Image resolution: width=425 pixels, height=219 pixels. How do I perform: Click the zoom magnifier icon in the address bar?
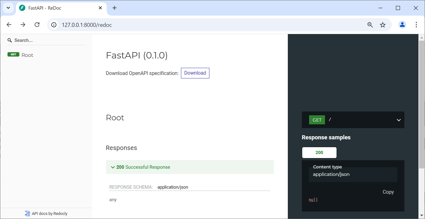370,25
